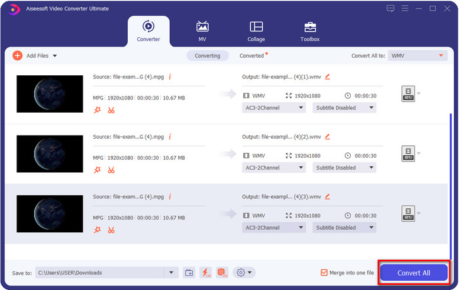This screenshot has height=290, width=459.
Task: Select the Converted tab
Action: (252, 56)
